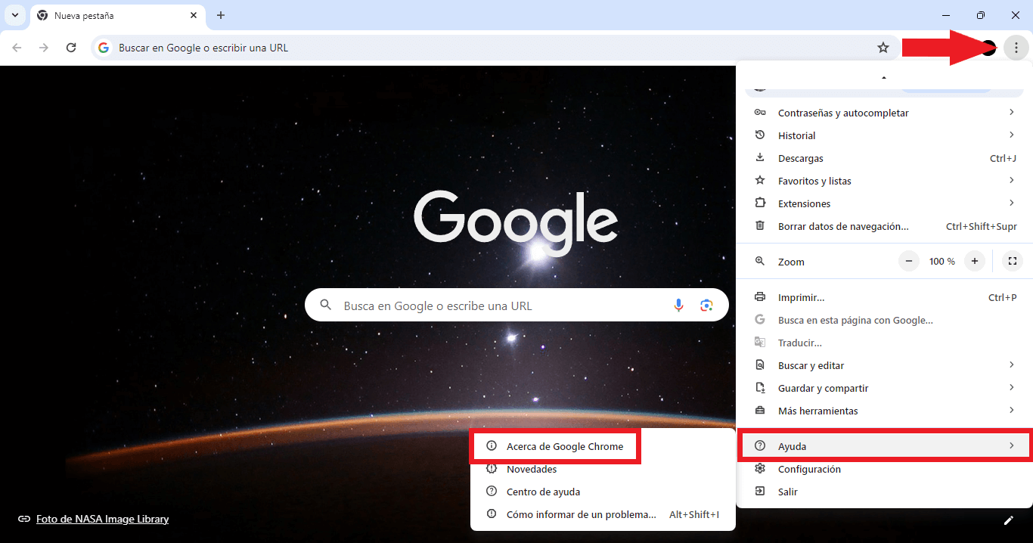Open the three-dot Chrome menu button

[x=1016, y=48]
